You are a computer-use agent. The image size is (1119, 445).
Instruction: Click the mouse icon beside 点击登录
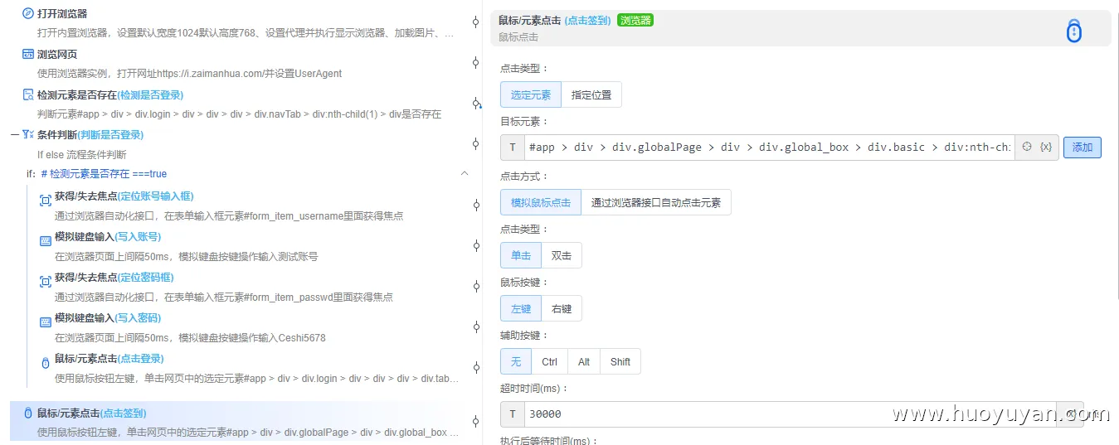point(46,362)
